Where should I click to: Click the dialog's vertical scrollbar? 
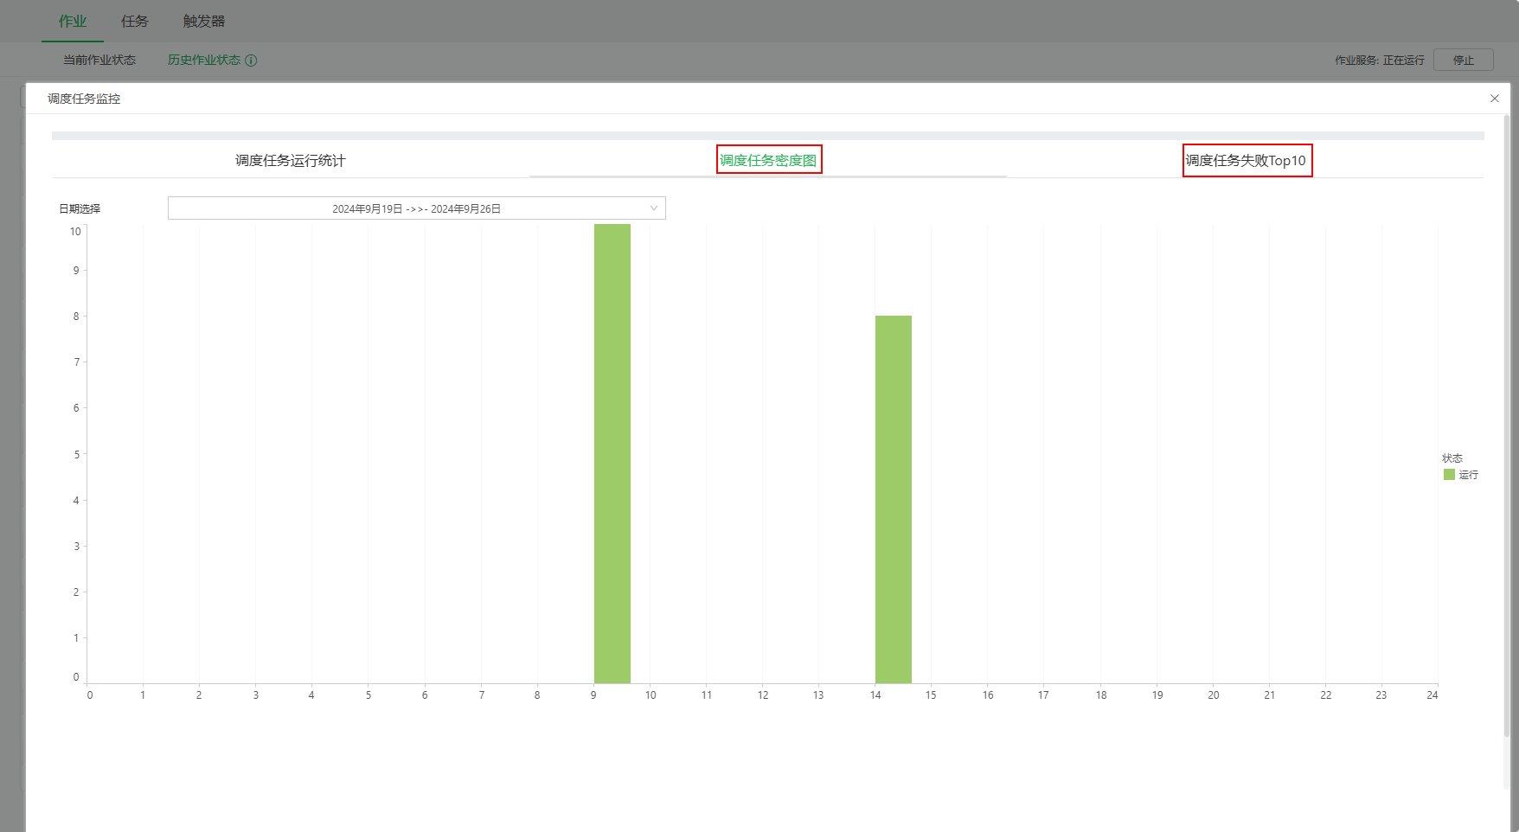1506,432
